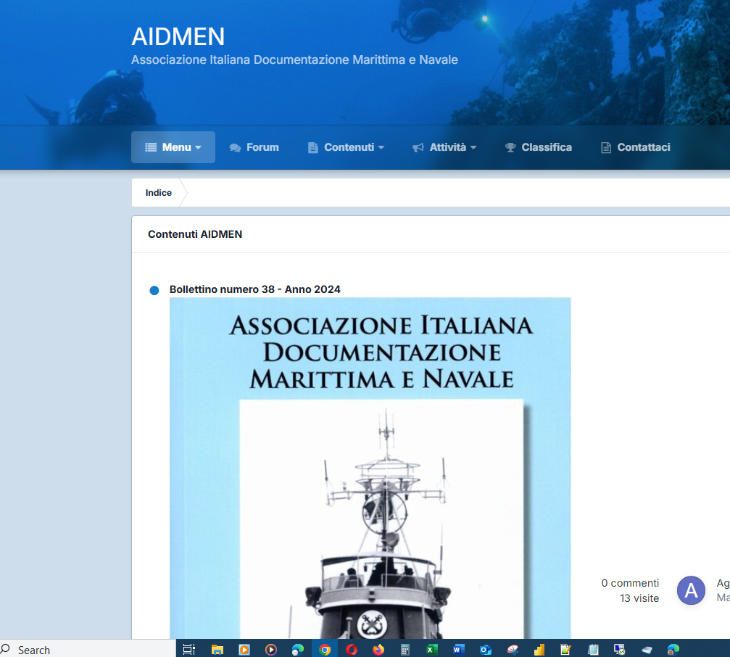Open File Explorer from taskbar

217,649
